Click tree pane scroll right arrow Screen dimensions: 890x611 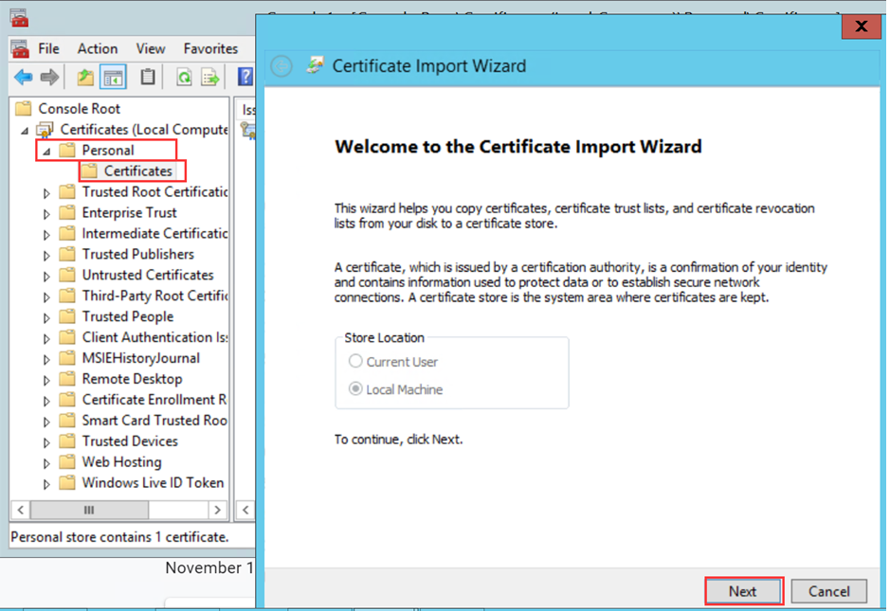217,510
